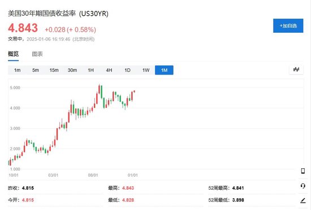
Task: Select the 1m interval
Action: coord(18,70)
